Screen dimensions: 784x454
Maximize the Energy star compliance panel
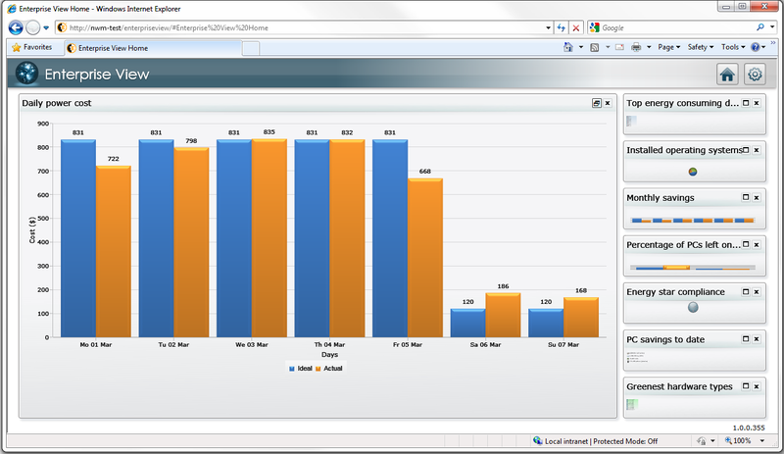click(746, 291)
